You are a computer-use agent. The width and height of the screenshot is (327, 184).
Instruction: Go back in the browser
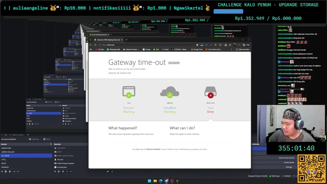click(x=90, y=45)
